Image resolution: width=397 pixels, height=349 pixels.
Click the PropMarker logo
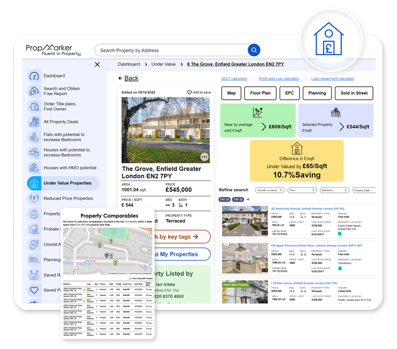[x=53, y=50]
